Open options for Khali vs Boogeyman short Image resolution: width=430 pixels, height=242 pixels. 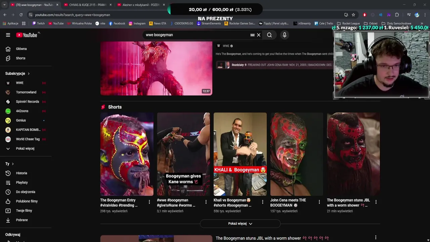pyautogui.click(x=263, y=202)
